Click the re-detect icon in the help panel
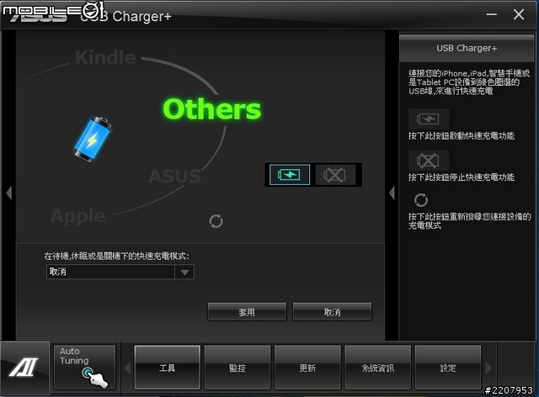The width and height of the screenshot is (539, 397). pos(421,200)
